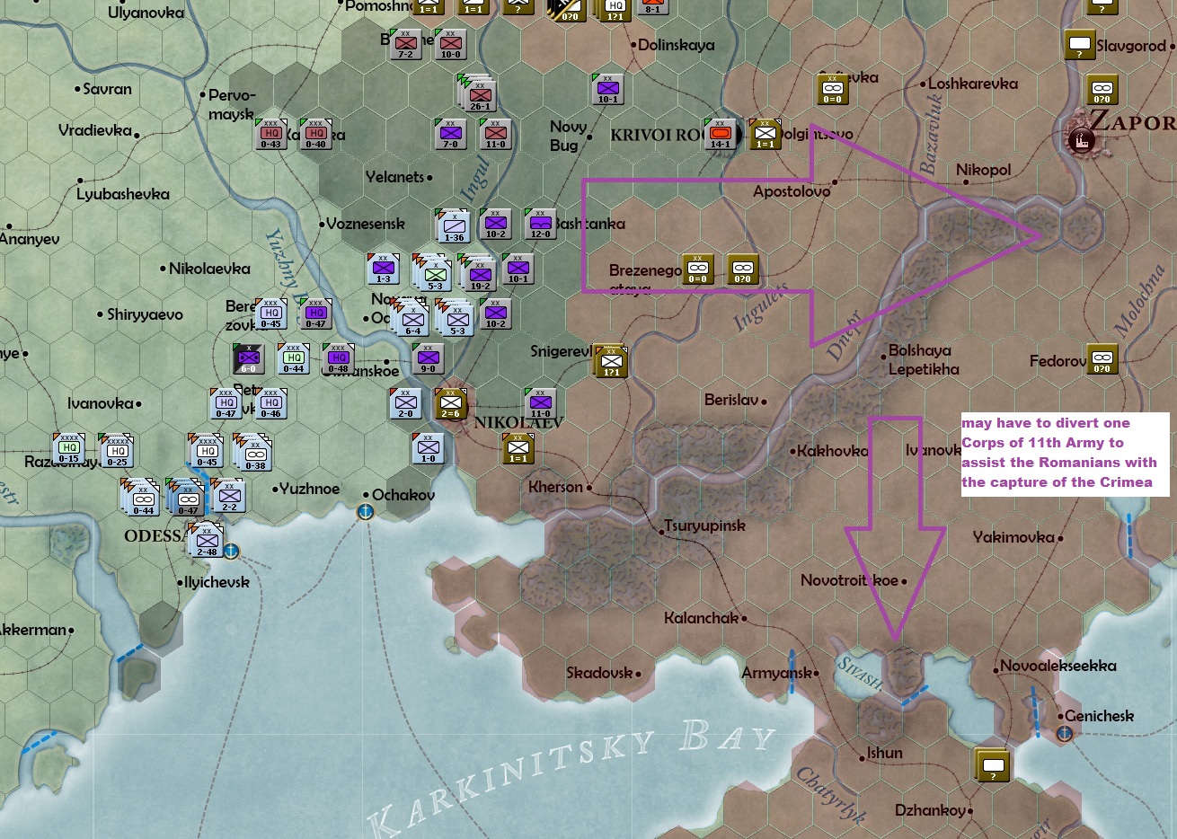Screen dimensions: 1177x839
Task: Click the Skadovsk town label
Action: pyautogui.click(x=599, y=673)
